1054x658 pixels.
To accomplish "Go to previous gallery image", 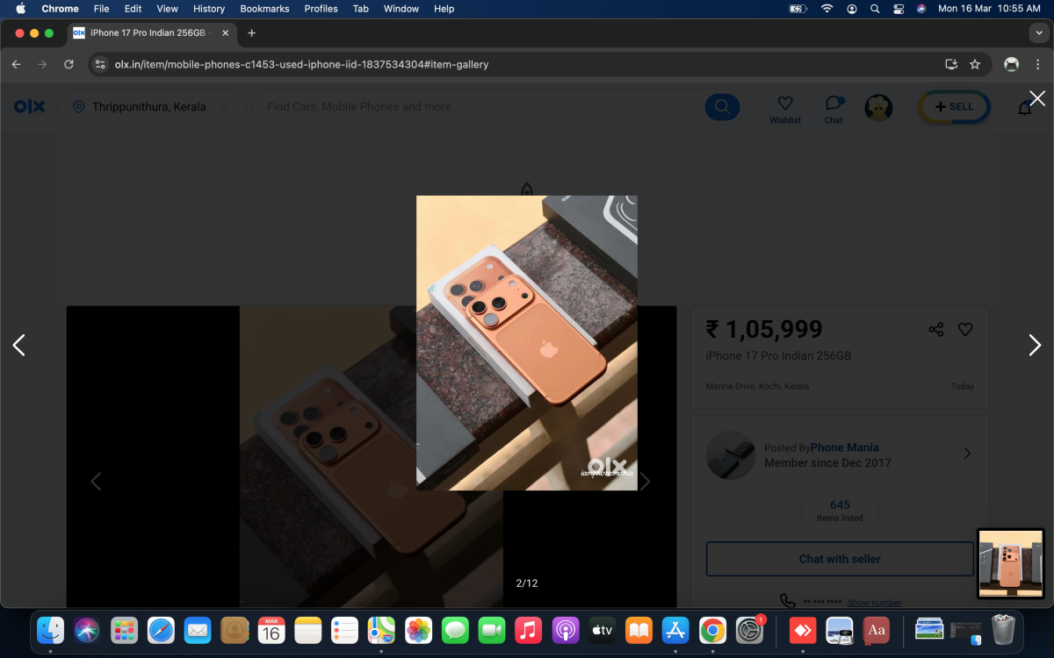I will (x=19, y=346).
